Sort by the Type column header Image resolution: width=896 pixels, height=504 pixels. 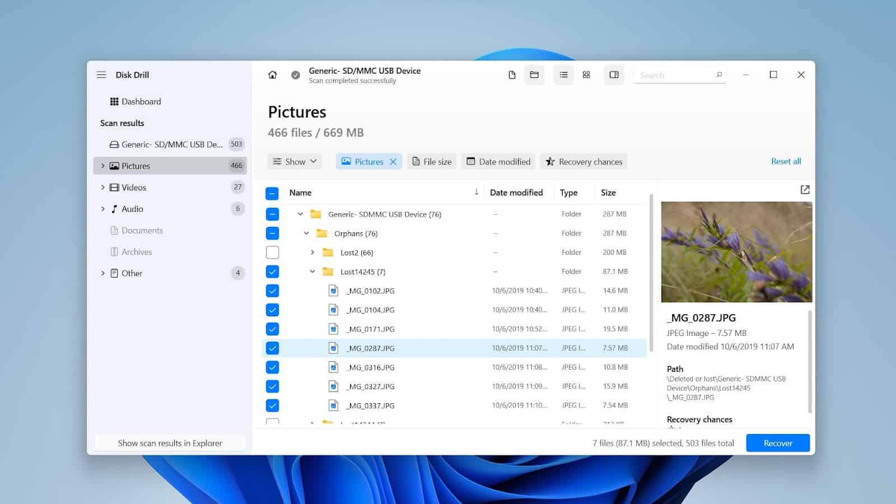click(x=568, y=193)
